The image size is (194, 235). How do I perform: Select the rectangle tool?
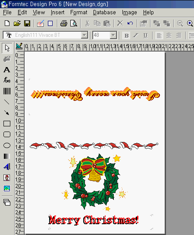coord(7,124)
